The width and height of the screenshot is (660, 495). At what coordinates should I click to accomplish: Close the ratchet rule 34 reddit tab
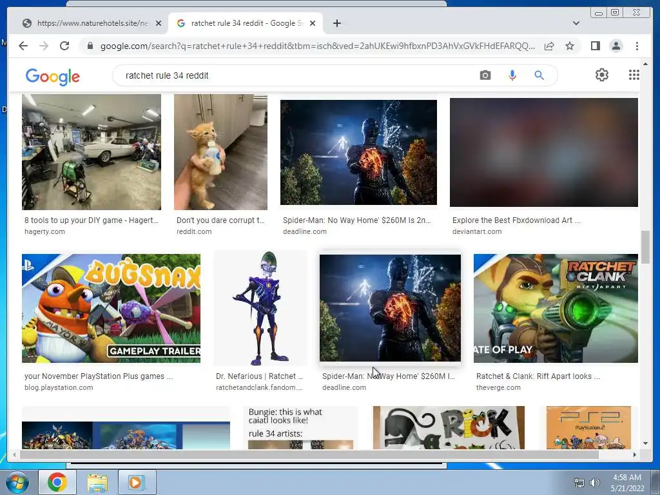point(313,23)
